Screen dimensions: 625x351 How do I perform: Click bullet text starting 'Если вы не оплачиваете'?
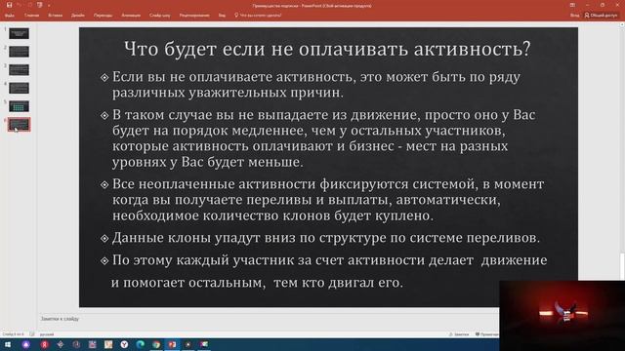[316, 85]
